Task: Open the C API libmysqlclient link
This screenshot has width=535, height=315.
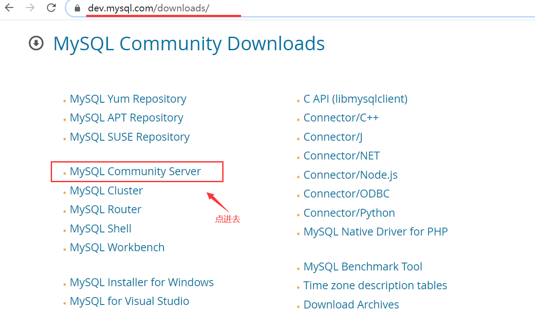Action: coord(355,99)
